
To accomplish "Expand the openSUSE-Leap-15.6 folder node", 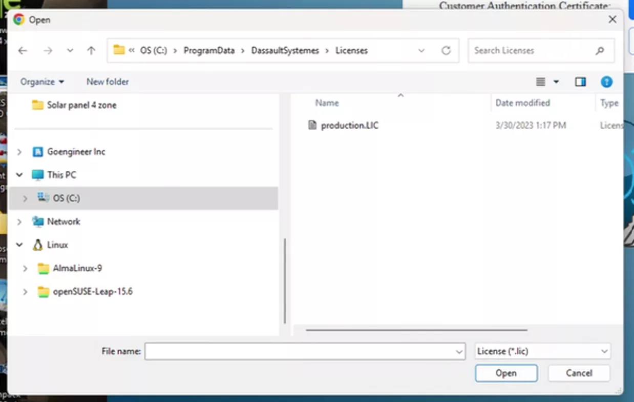I will (26, 292).
